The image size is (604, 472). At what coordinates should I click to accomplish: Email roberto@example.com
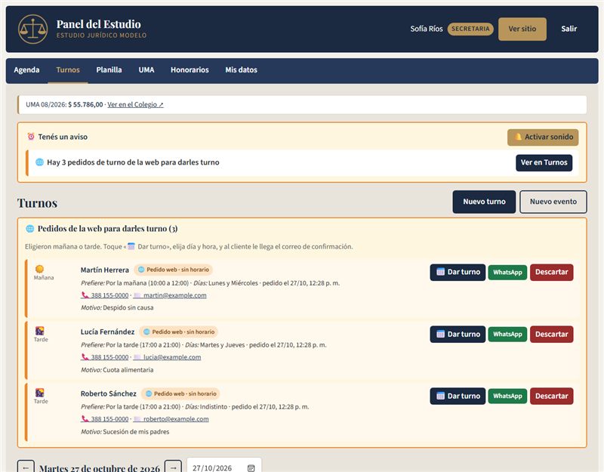click(x=171, y=419)
